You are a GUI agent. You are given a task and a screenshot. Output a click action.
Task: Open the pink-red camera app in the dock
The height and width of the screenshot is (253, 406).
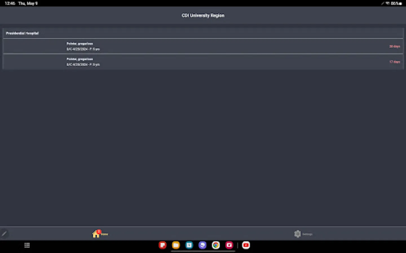[x=229, y=245]
